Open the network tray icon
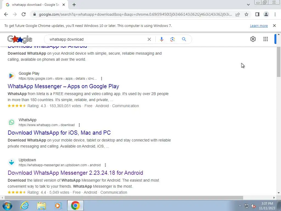 (x=247, y=206)
